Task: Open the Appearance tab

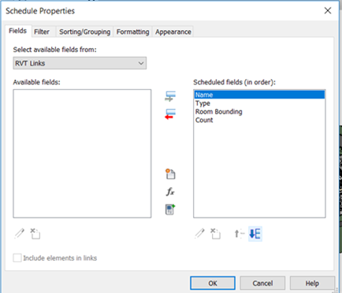Action: (x=173, y=32)
